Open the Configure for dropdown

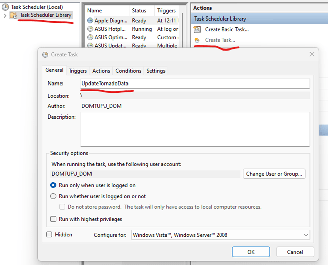coord(220,235)
